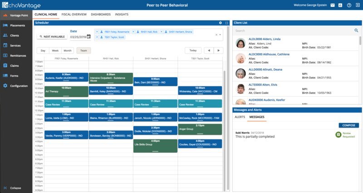This screenshot has width=363, height=193.
Task: Switch scheduler to Month view
Action: pos(68,50)
